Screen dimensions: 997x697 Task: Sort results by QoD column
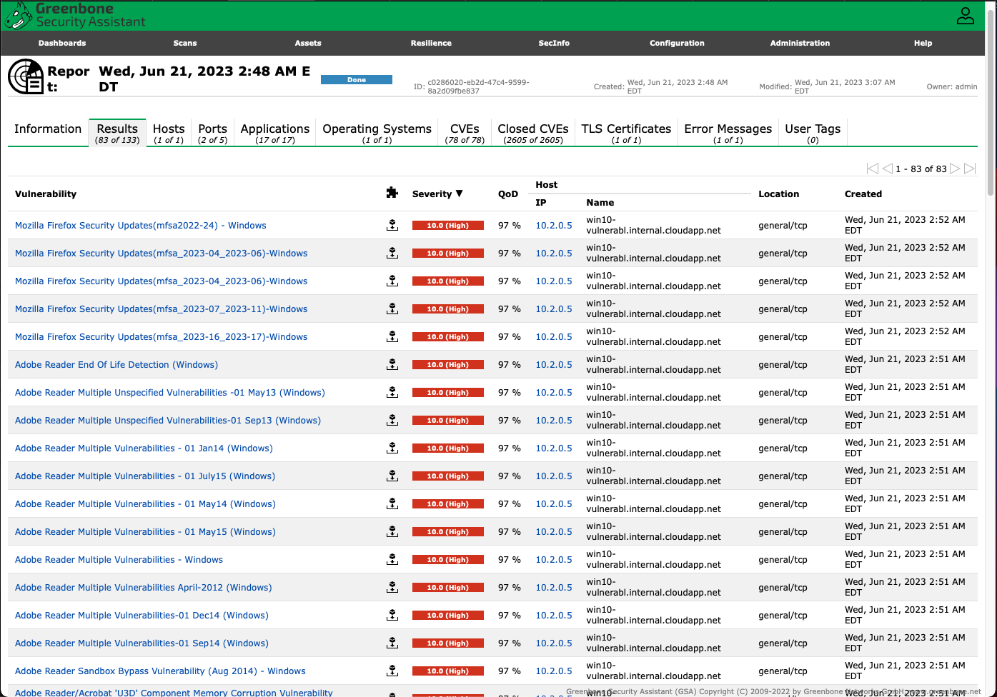click(508, 194)
